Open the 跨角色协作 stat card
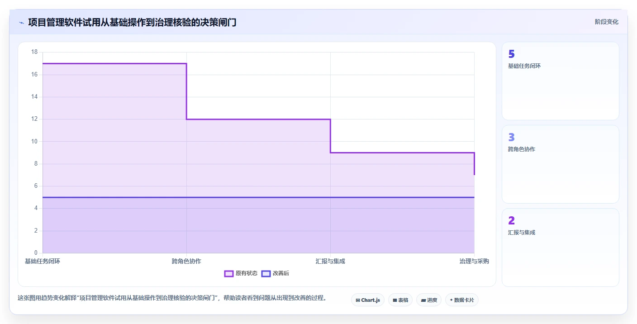637x324 pixels. click(x=561, y=164)
